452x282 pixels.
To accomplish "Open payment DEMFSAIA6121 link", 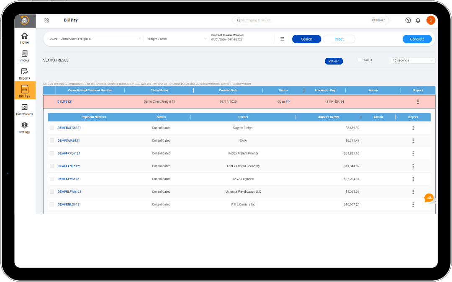I will (x=69, y=140).
